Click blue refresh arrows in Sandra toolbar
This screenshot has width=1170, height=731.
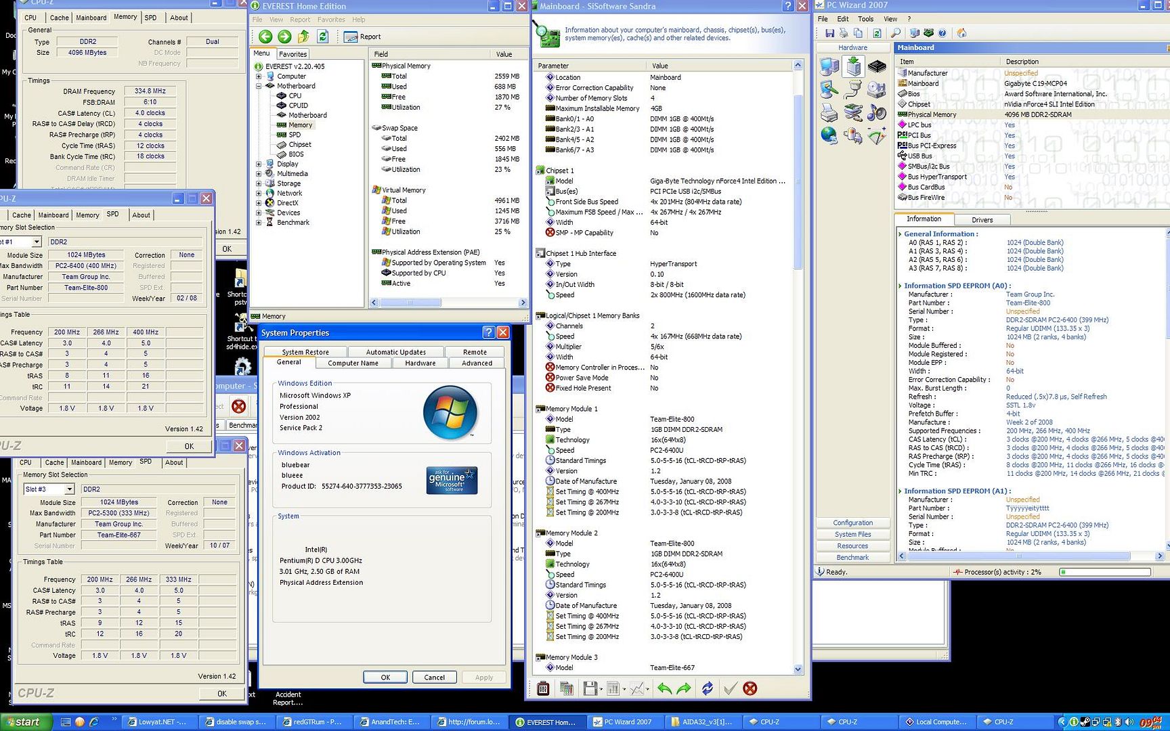[x=707, y=688]
